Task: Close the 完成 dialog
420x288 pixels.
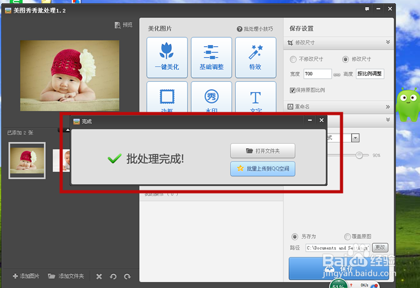Action: (321, 120)
